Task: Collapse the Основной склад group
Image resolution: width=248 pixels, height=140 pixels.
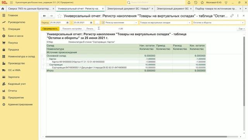Action: pos(42,56)
